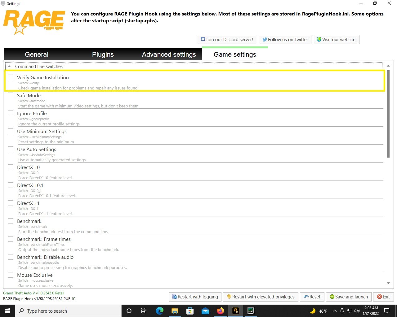
Task: Go to the Advanced settings tab
Action: [x=169, y=54]
